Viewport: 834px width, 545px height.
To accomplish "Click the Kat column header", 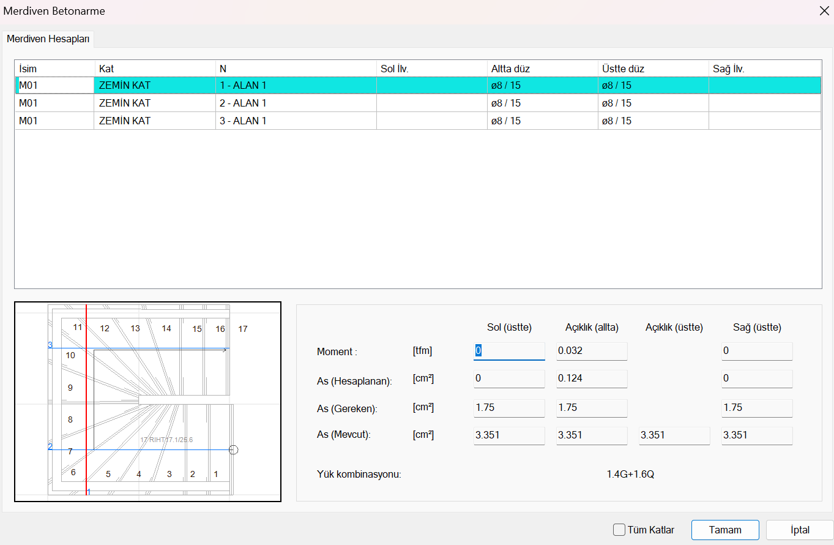I will pos(155,68).
